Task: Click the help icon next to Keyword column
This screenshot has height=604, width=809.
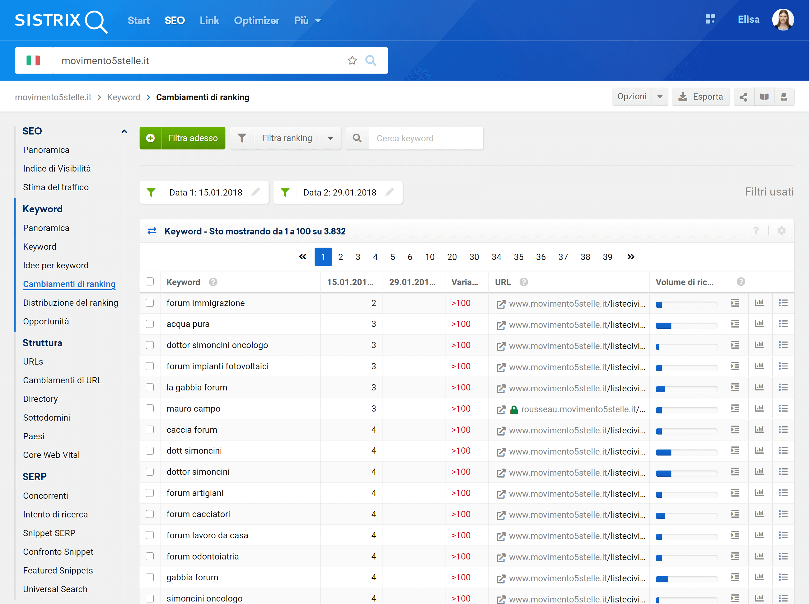Action: point(213,282)
